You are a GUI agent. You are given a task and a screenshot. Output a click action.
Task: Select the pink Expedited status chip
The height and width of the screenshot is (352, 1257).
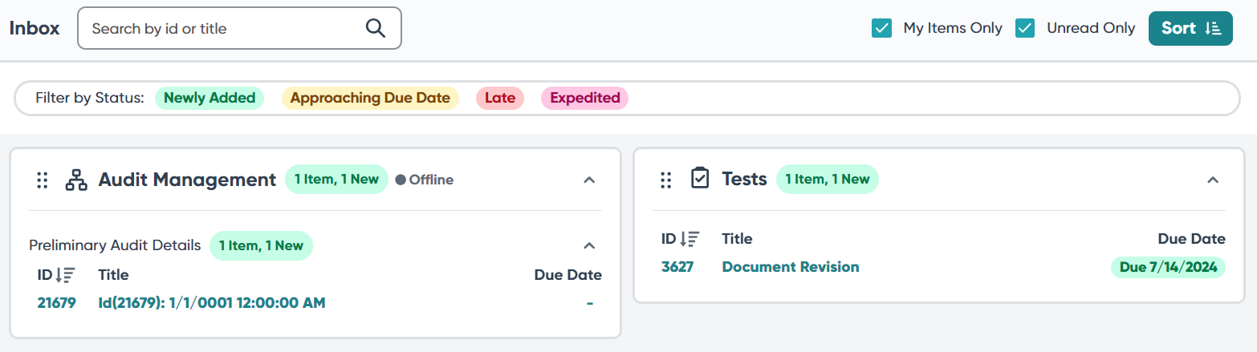pos(584,99)
